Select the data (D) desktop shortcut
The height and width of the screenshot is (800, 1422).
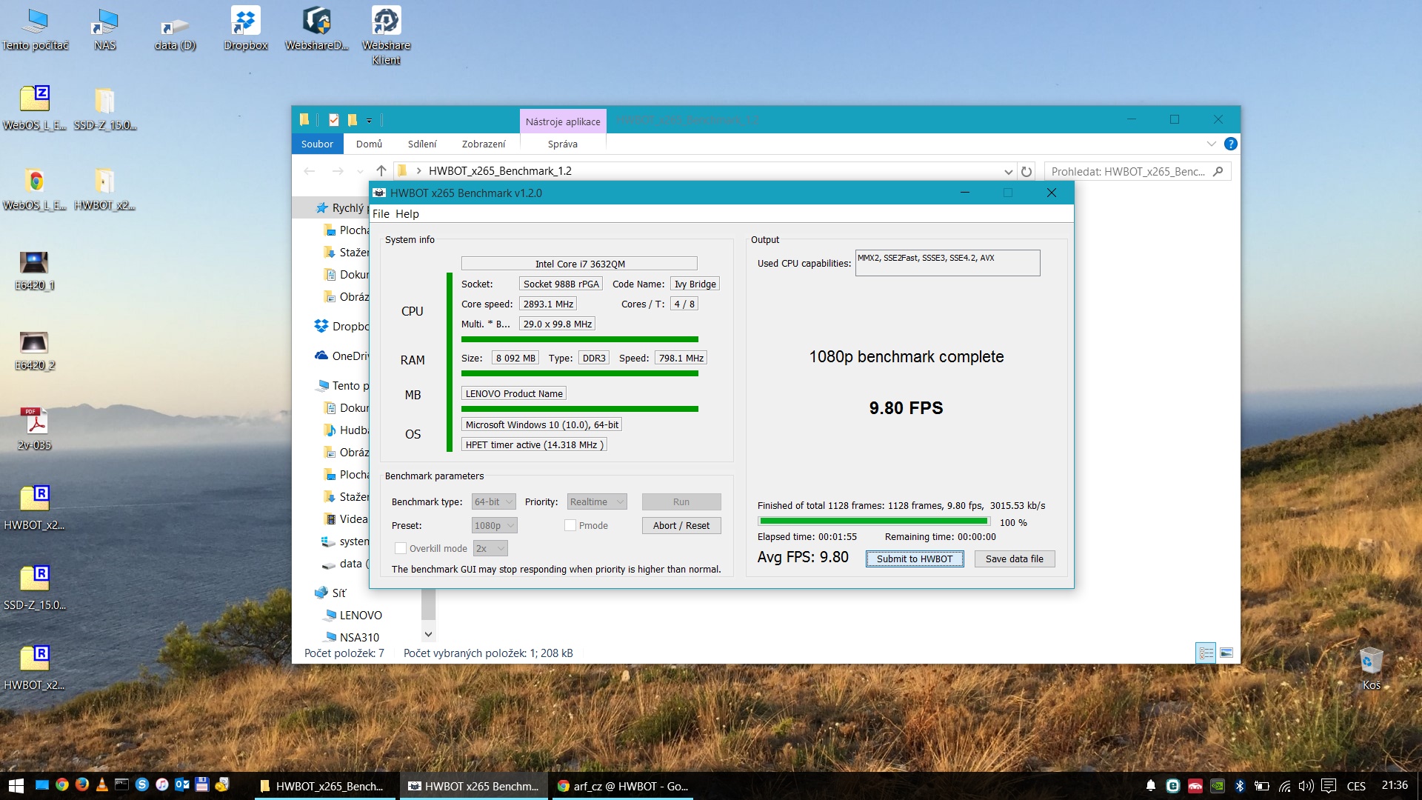pos(175,33)
